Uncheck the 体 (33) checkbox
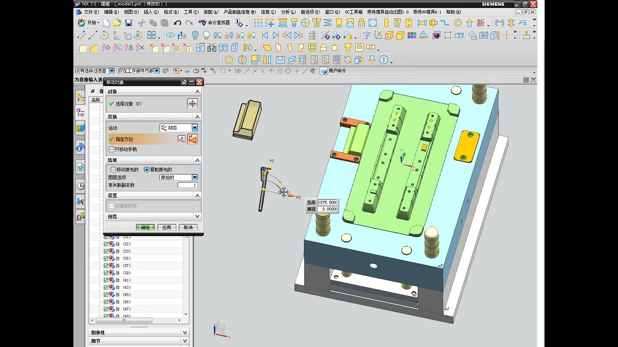 [x=106, y=251]
